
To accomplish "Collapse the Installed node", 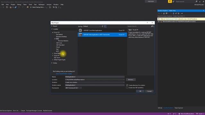I will [x=52, y=29].
